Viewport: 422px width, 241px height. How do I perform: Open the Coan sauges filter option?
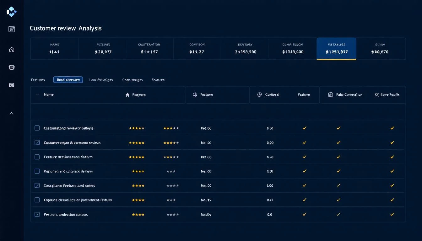click(133, 80)
